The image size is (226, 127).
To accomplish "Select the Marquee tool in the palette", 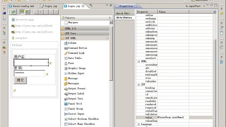I will (71, 23).
